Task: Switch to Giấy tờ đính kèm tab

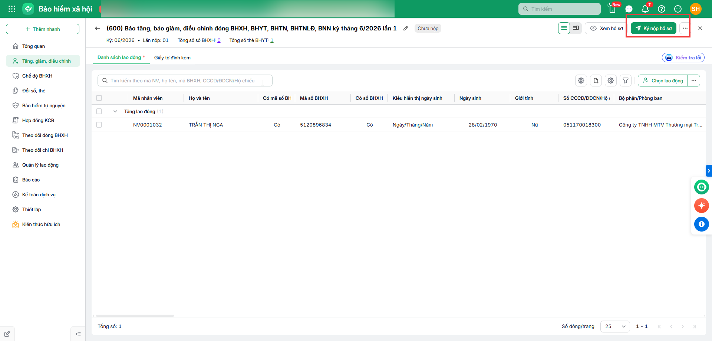Action: tap(172, 58)
